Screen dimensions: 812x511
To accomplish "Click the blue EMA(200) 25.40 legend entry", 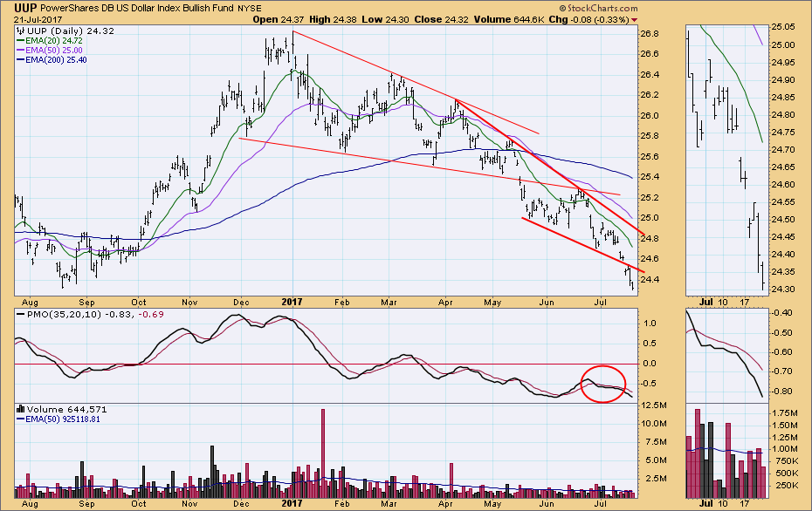I will 52,60.
